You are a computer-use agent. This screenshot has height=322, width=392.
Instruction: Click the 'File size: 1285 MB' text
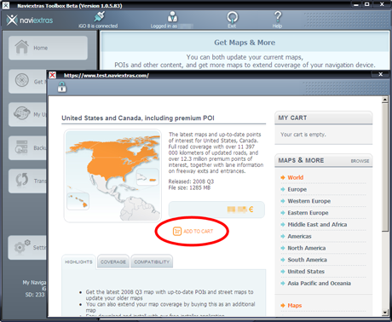(189, 187)
